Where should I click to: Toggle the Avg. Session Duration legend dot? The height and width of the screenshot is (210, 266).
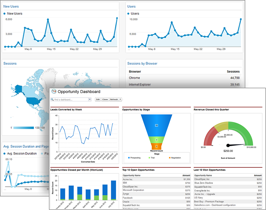tap(5, 154)
